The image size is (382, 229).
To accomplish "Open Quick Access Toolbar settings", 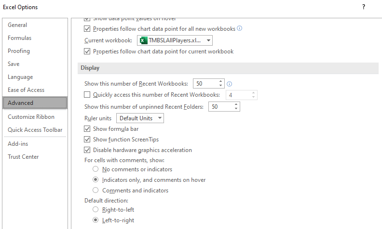I will (35, 130).
